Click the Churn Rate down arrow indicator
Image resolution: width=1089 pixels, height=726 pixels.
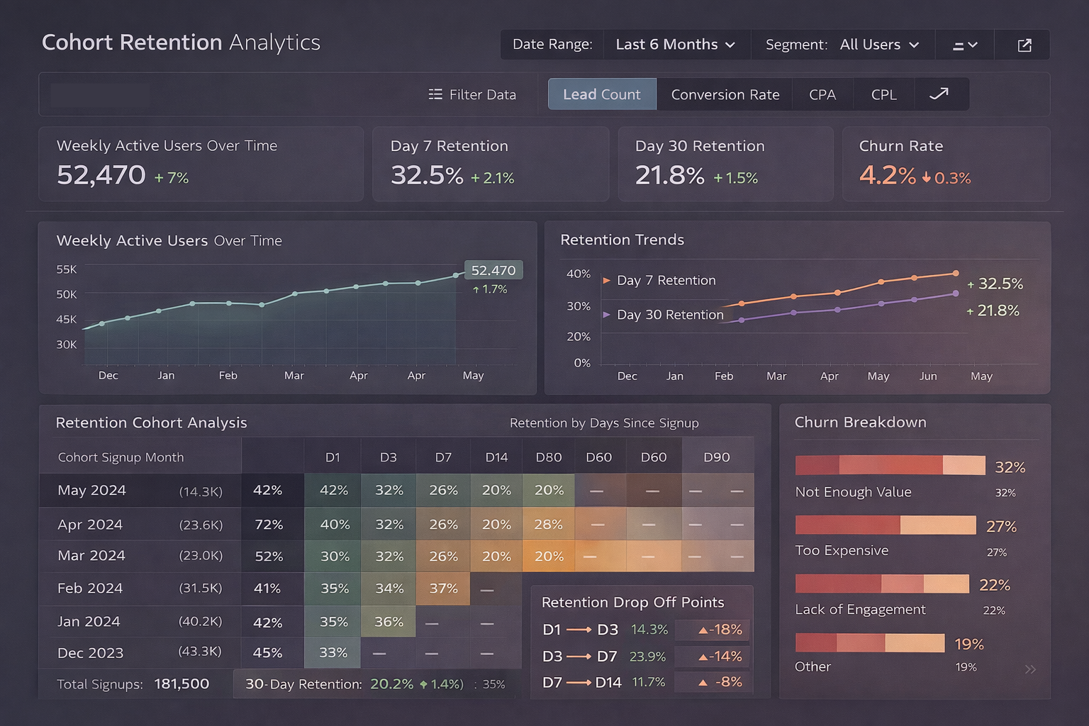point(926,178)
